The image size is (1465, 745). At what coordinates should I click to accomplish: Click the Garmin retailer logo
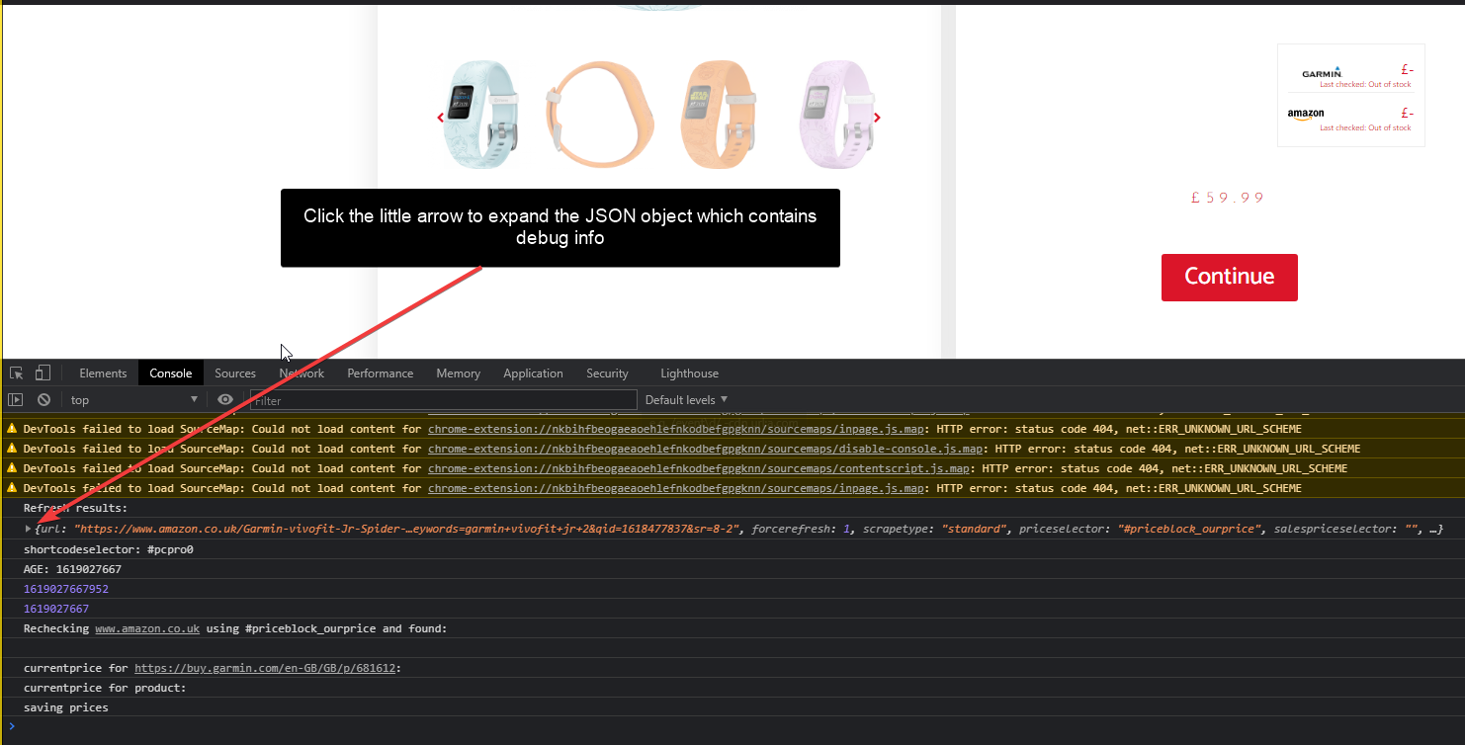(x=1322, y=73)
